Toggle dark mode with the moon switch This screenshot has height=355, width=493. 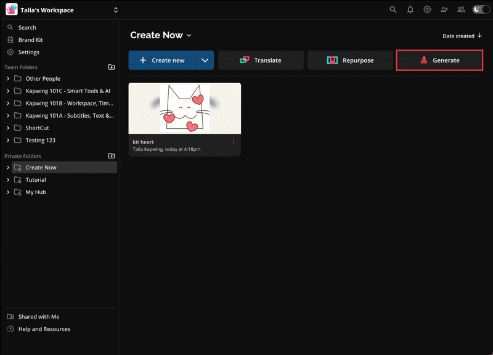(479, 10)
